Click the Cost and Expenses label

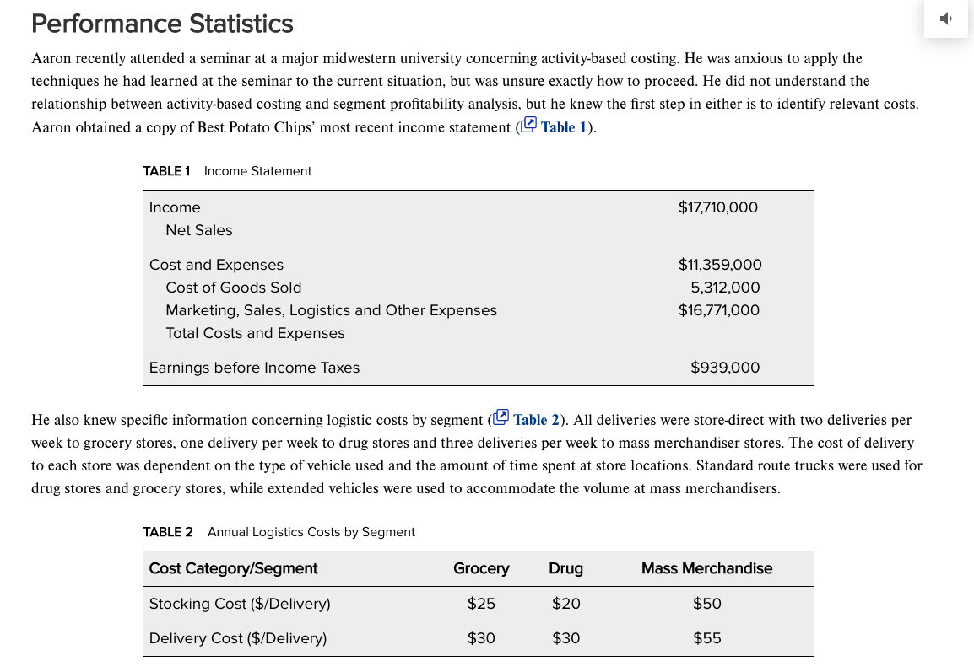point(216,265)
